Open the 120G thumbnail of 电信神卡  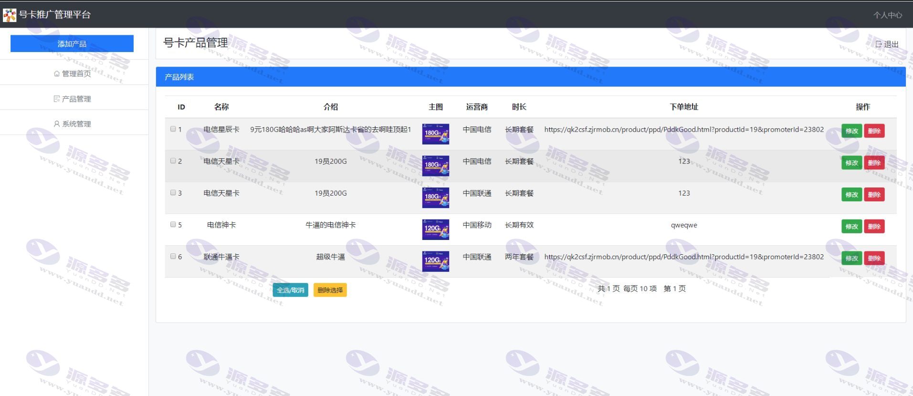[x=436, y=229]
